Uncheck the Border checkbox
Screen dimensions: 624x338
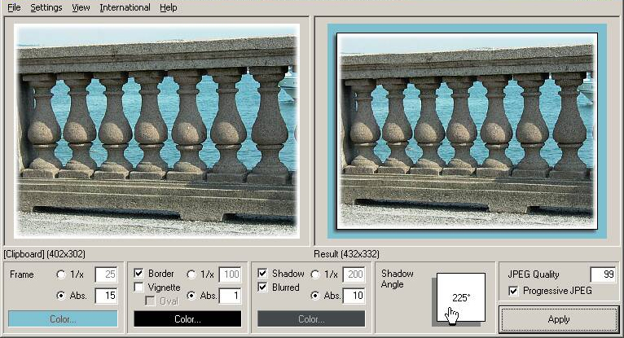tap(138, 273)
